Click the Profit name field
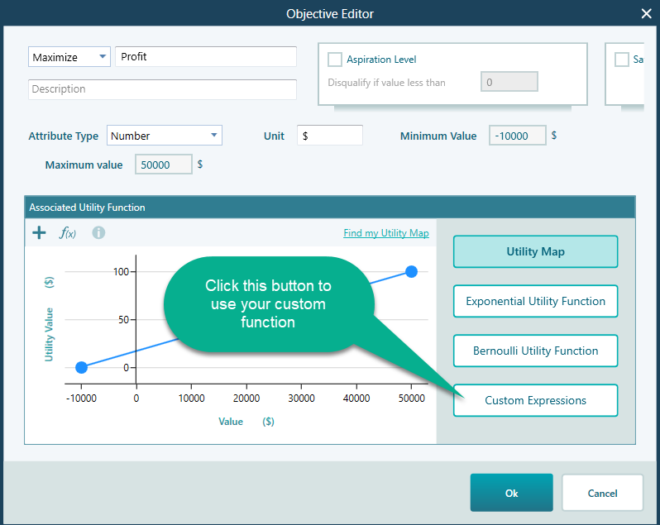660x525 pixels. point(205,57)
